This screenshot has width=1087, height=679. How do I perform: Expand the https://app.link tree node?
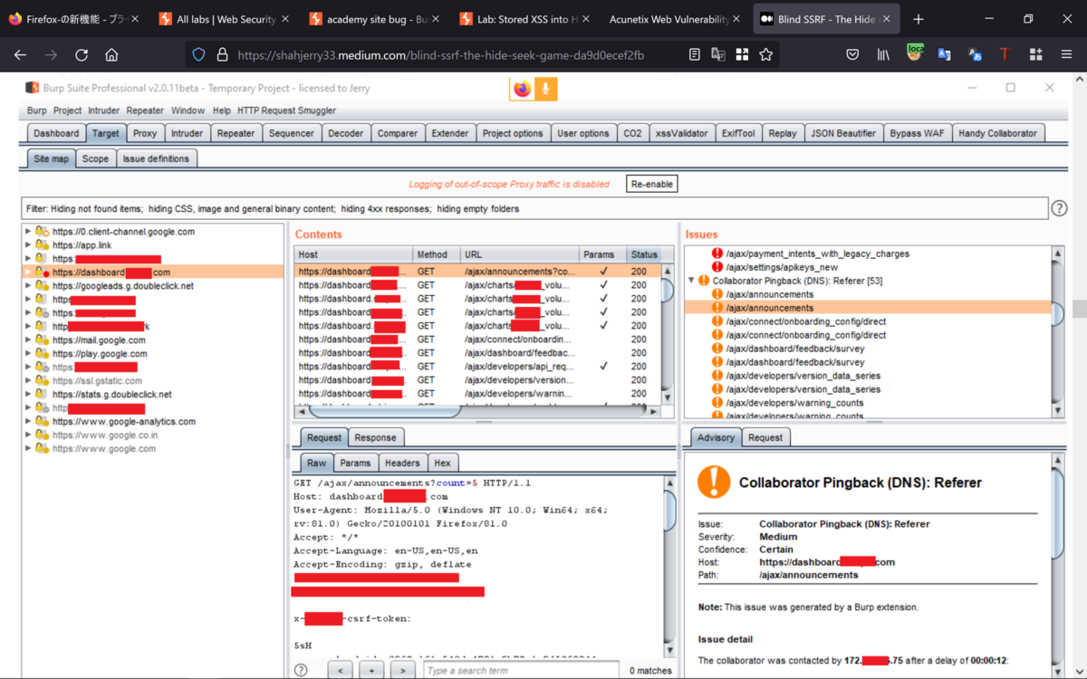click(x=28, y=245)
